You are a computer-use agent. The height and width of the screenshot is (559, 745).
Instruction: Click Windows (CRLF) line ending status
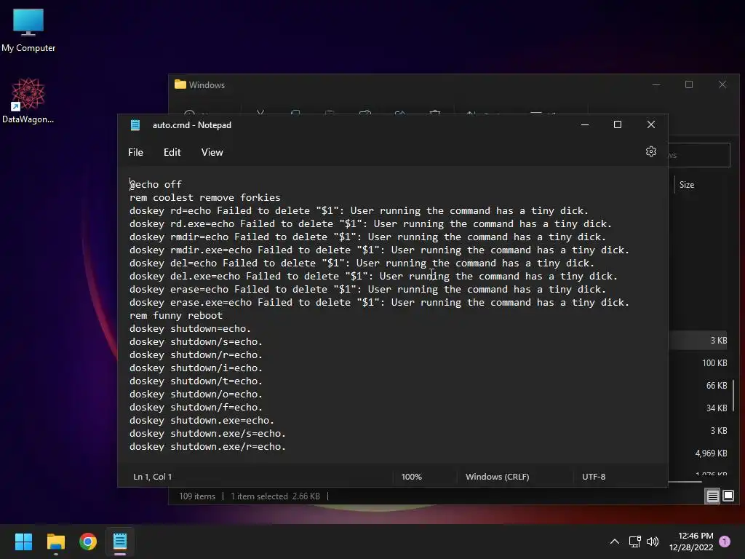click(497, 477)
